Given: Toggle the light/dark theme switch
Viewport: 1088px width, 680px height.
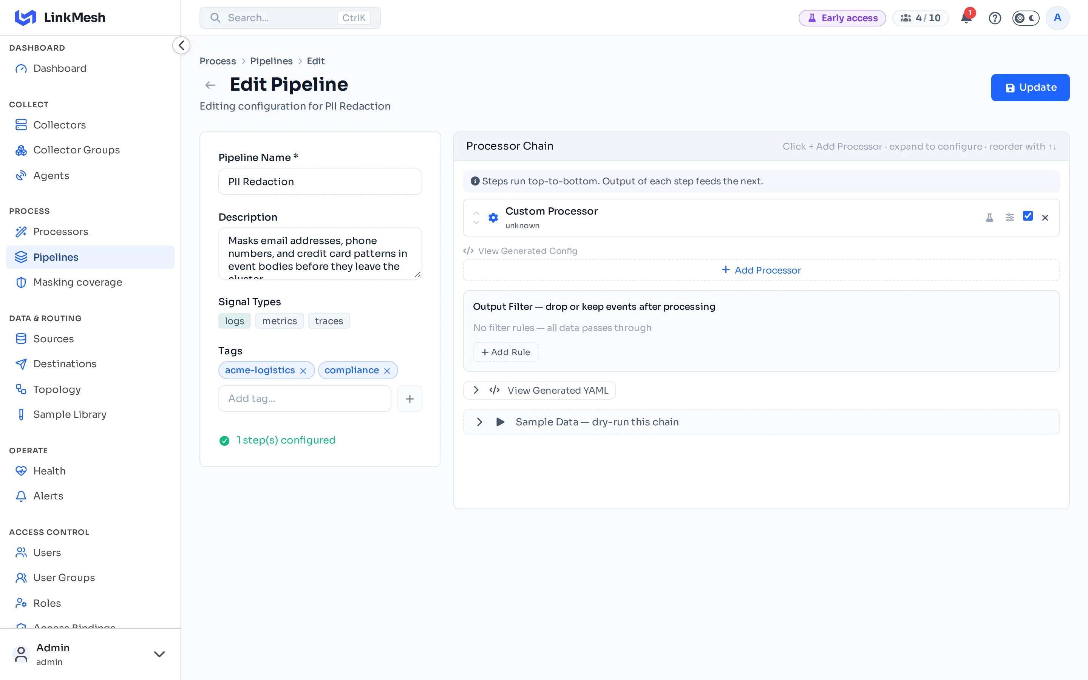Looking at the screenshot, I should point(1026,18).
